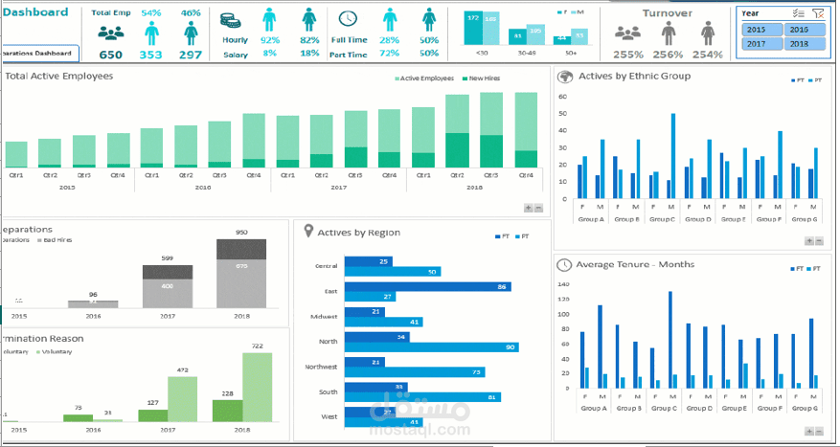
Task: Expand field with plus on Total Active Employees chart
Action: (x=528, y=208)
